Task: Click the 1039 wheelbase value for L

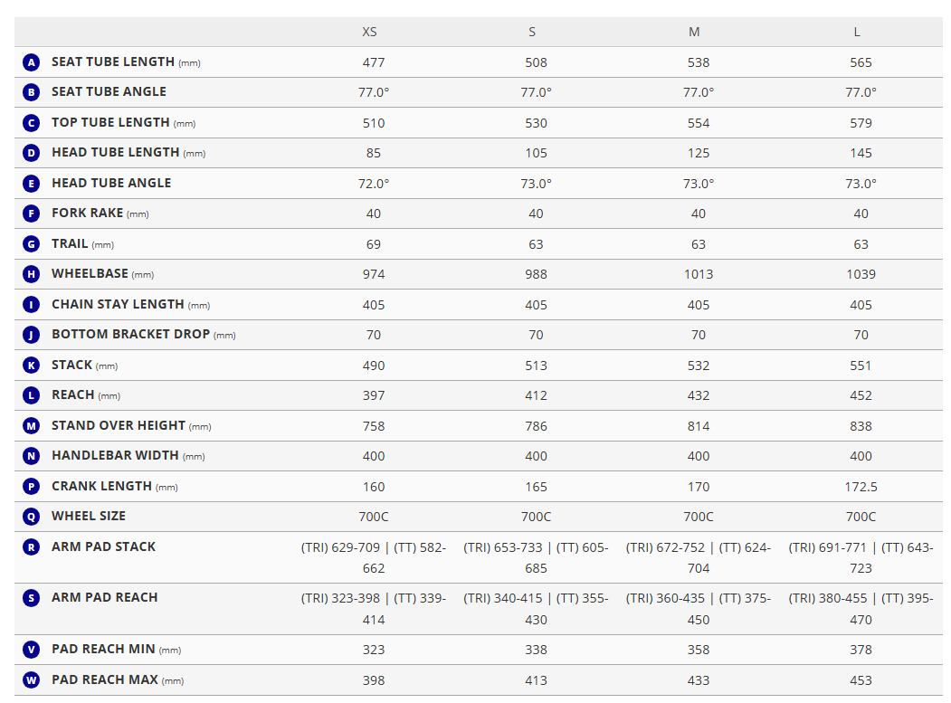Action: coord(861,274)
